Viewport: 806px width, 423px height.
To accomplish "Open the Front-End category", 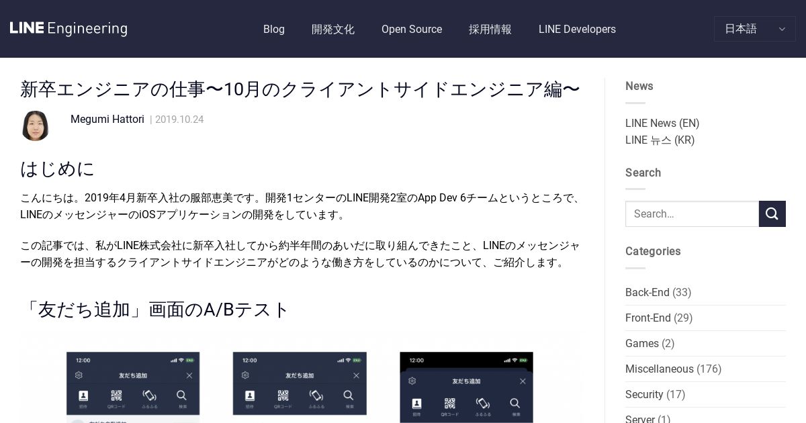I will tap(648, 318).
